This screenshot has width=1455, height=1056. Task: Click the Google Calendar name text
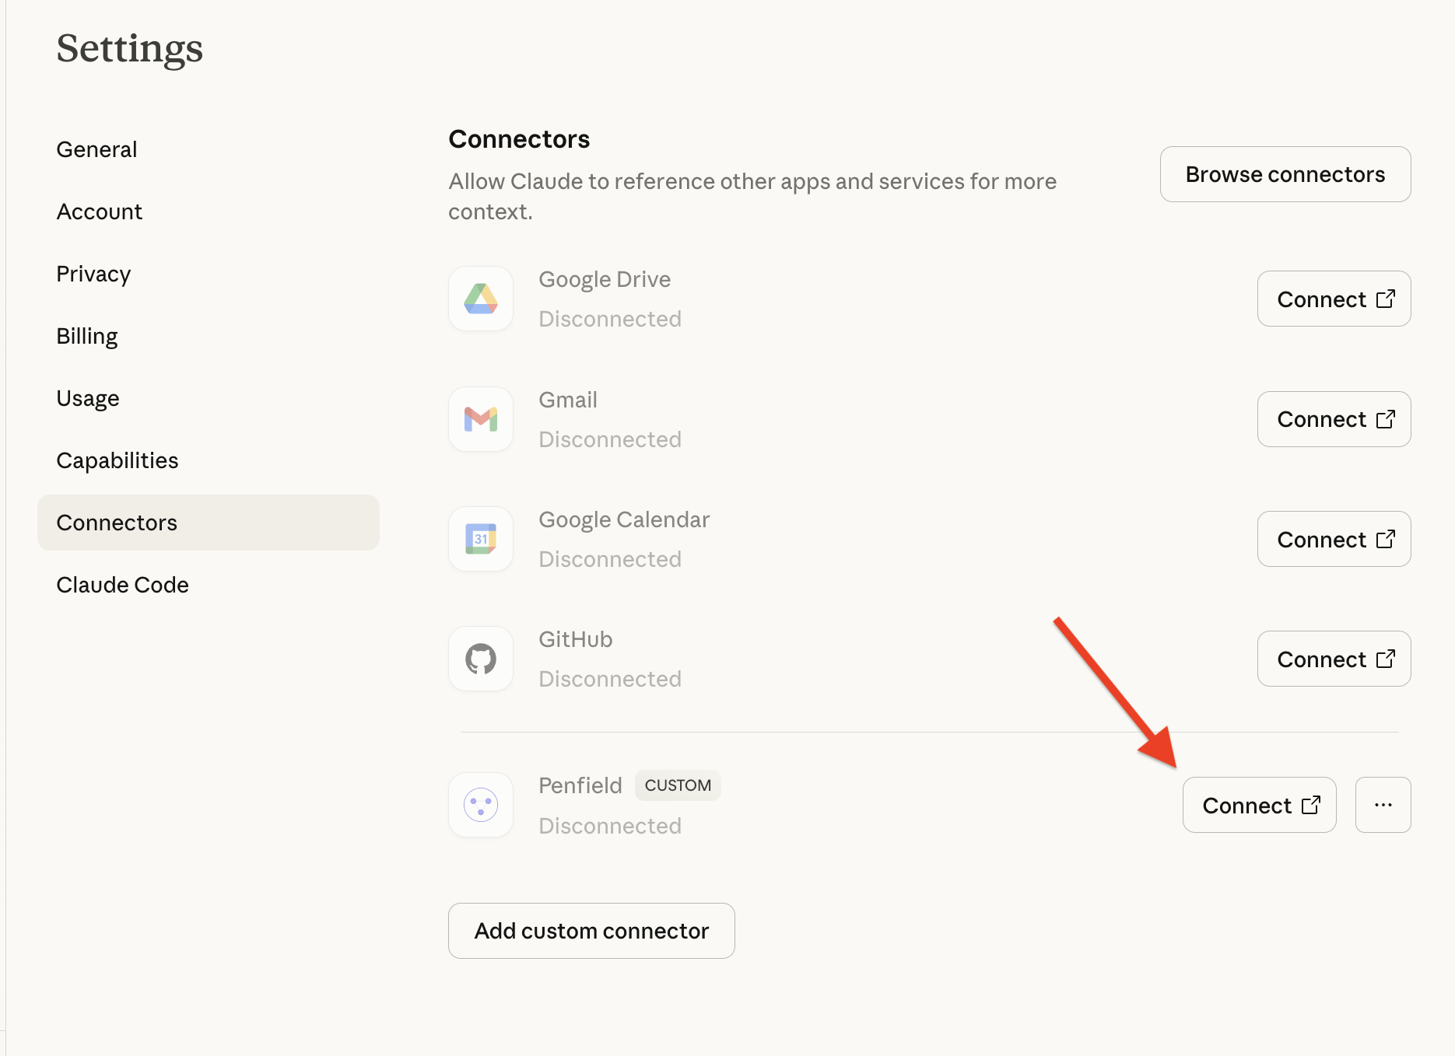click(x=624, y=519)
